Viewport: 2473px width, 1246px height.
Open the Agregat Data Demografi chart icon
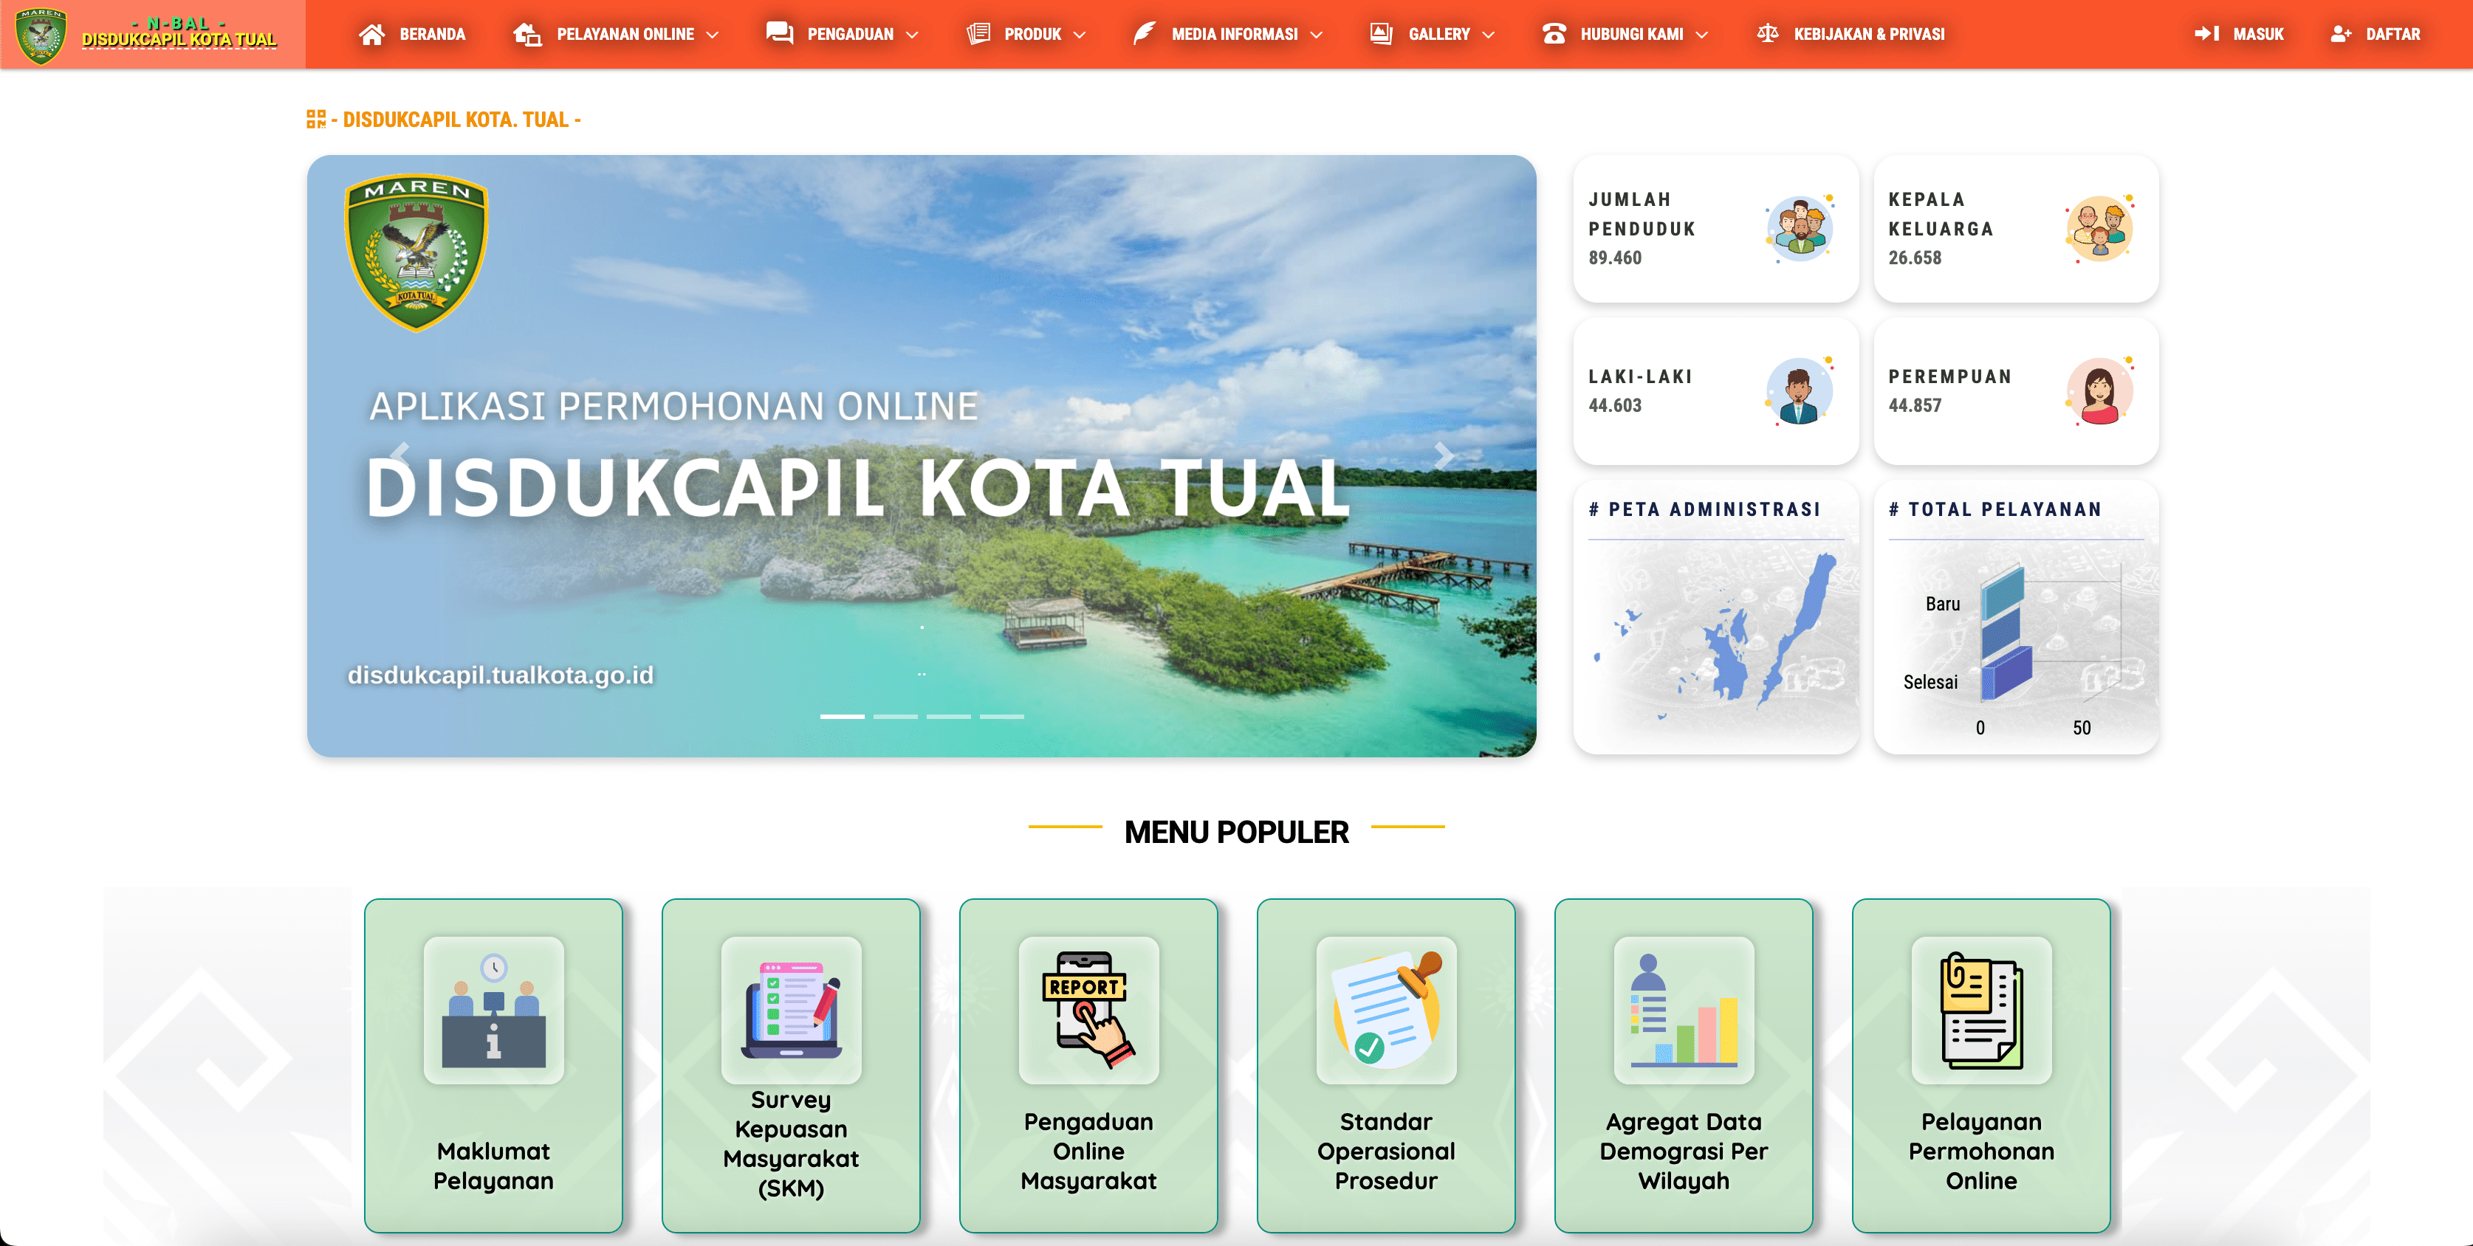1684,1010
